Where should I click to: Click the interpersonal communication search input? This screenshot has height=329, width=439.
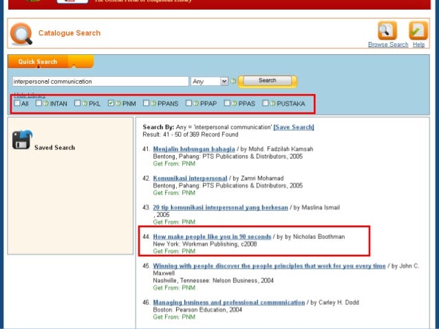tap(100, 81)
